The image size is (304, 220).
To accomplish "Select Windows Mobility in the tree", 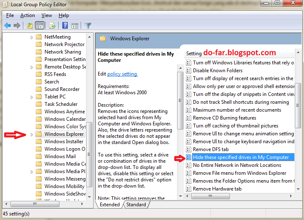I will tap(64, 186).
